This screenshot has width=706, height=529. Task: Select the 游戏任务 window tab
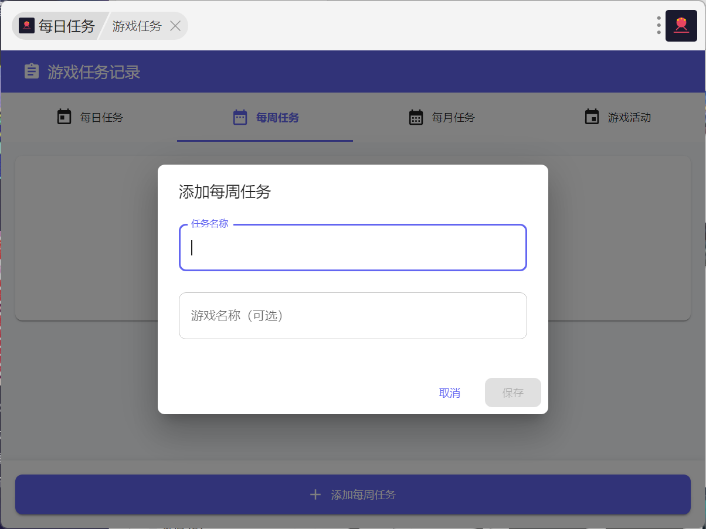tap(137, 26)
